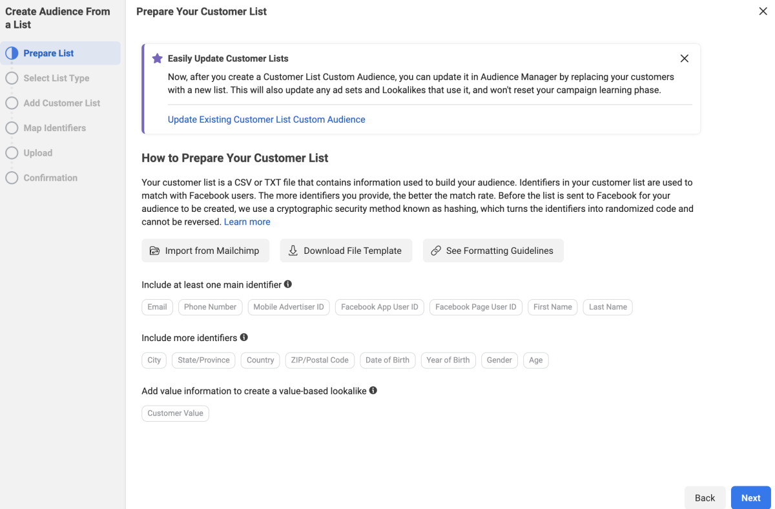Click the info icon next to main identifier heading
Image resolution: width=775 pixels, height=509 pixels.
coord(289,284)
